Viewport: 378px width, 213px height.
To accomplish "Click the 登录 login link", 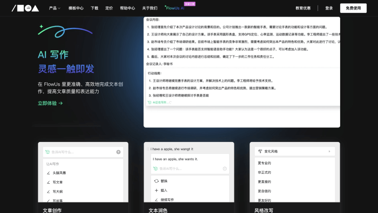I will (x=329, y=8).
